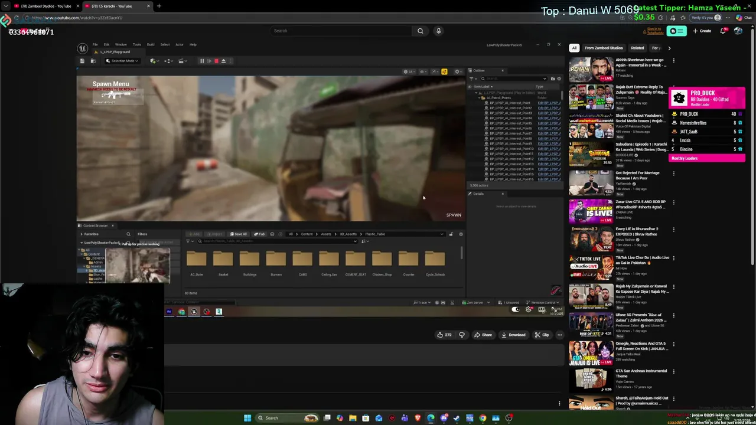Open Content Browser sort options dropdown
Viewport: 756px width, 425px height.
click(x=365, y=241)
